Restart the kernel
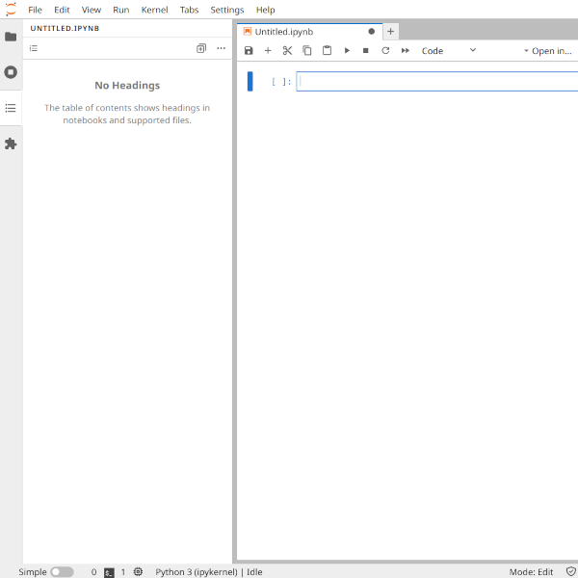The height and width of the screenshot is (578, 578). 385,50
